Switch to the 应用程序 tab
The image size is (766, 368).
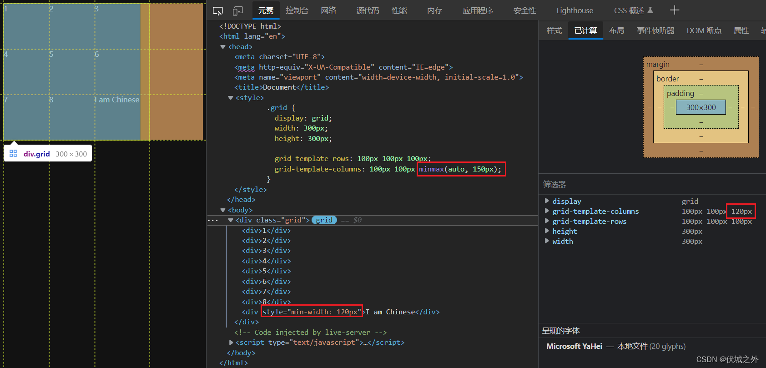pos(478,10)
